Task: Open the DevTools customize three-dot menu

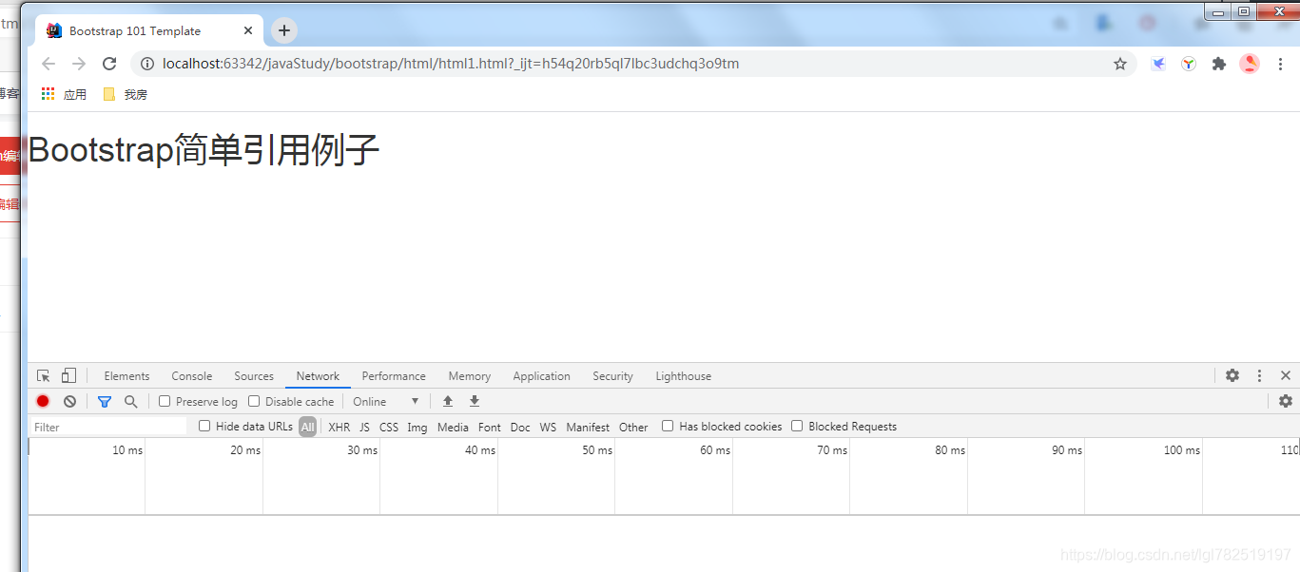Action: [x=1259, y=375]
